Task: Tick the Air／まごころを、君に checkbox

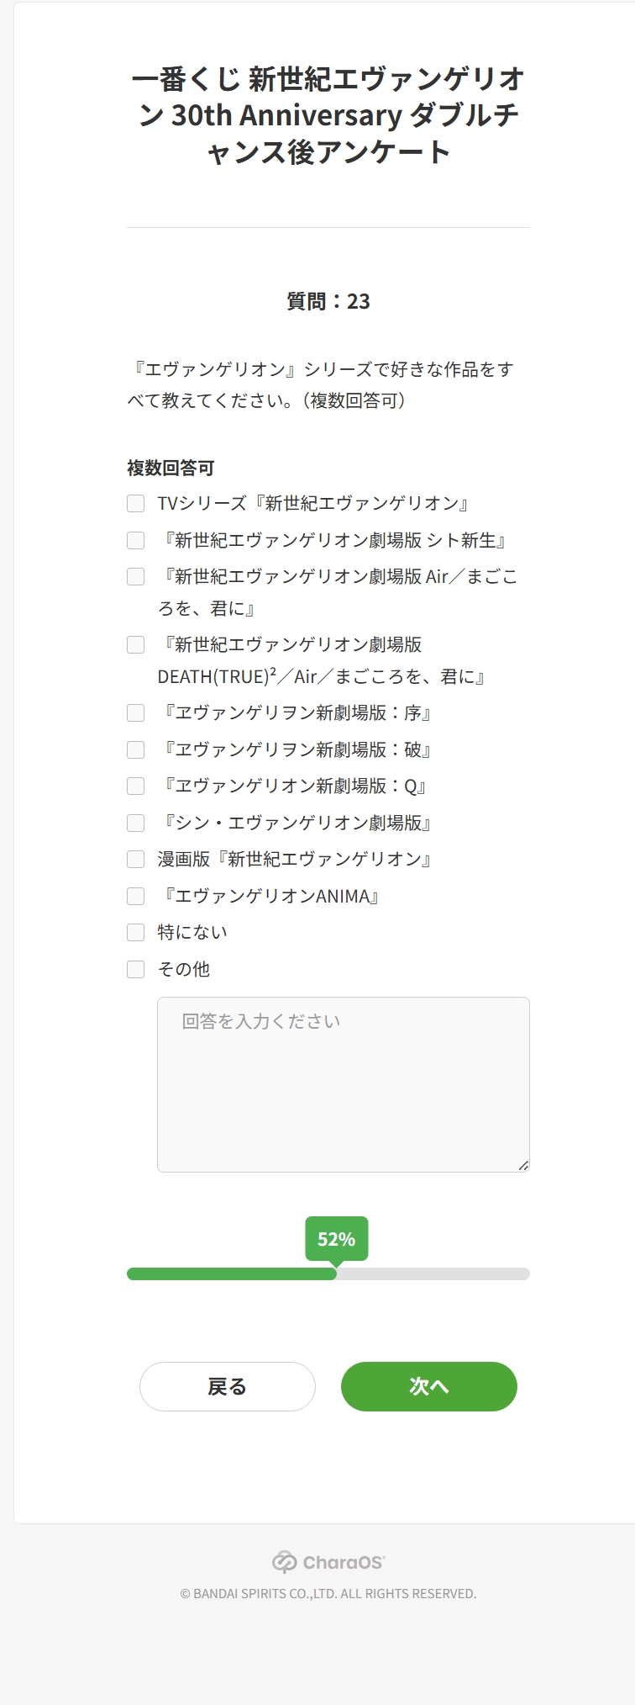Action: [x=135, y=576]
